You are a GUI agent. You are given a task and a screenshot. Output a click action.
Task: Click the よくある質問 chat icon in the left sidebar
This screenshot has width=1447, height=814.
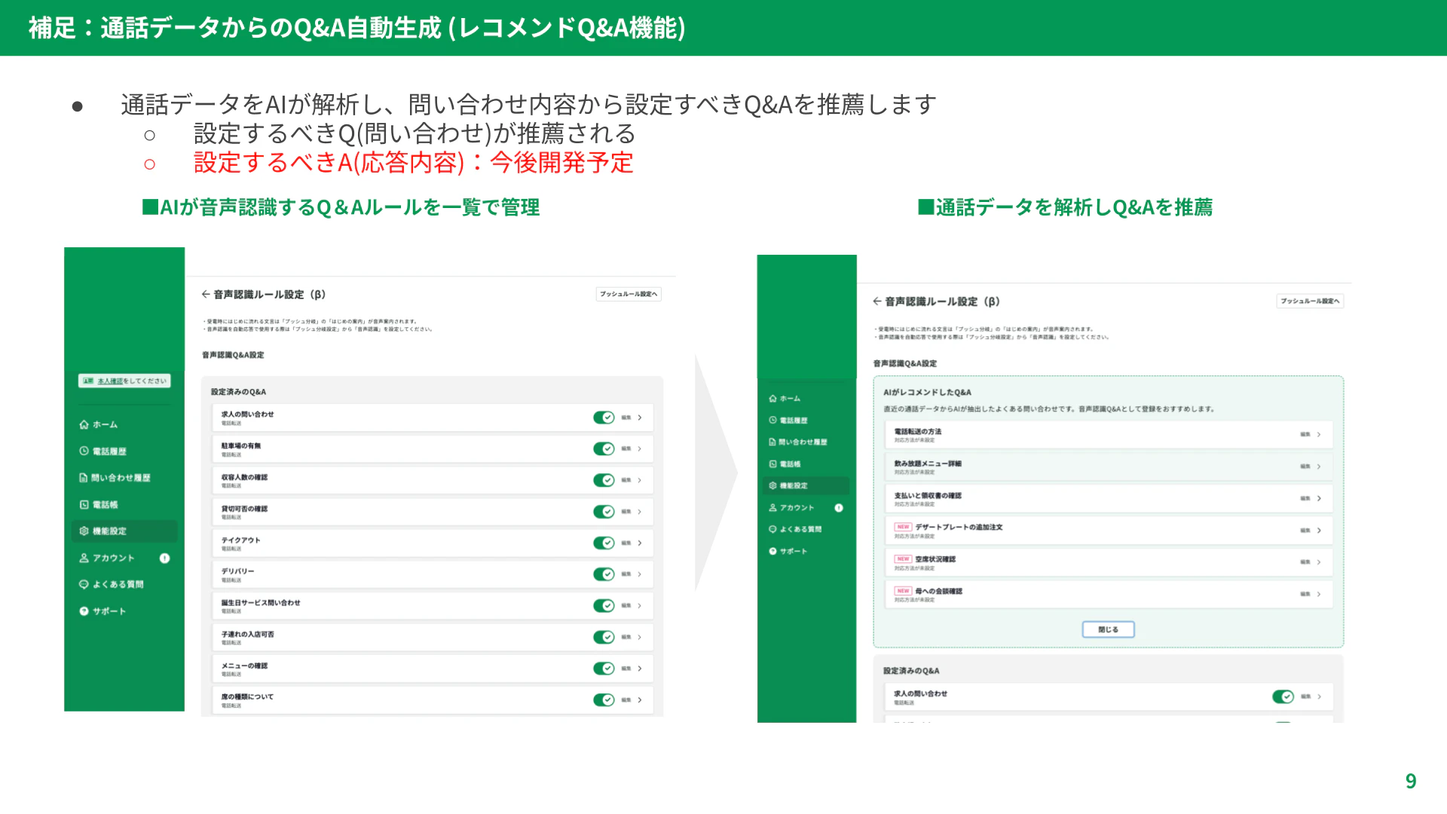pyautogui.click(x=84, y=585)
